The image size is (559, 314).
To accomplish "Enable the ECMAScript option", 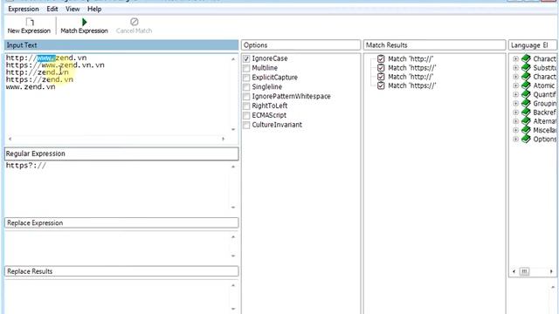I will click(246, 115).
